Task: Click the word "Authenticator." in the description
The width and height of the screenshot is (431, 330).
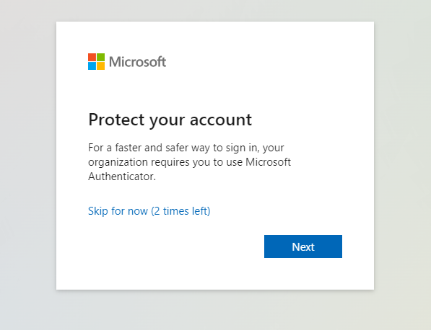Action: pyautogui.click(x=122, y=177)
